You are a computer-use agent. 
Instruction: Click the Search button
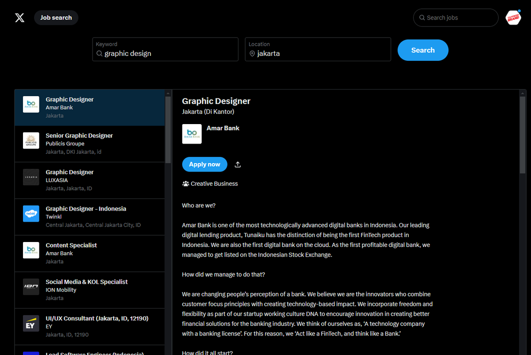pos(423,50)
